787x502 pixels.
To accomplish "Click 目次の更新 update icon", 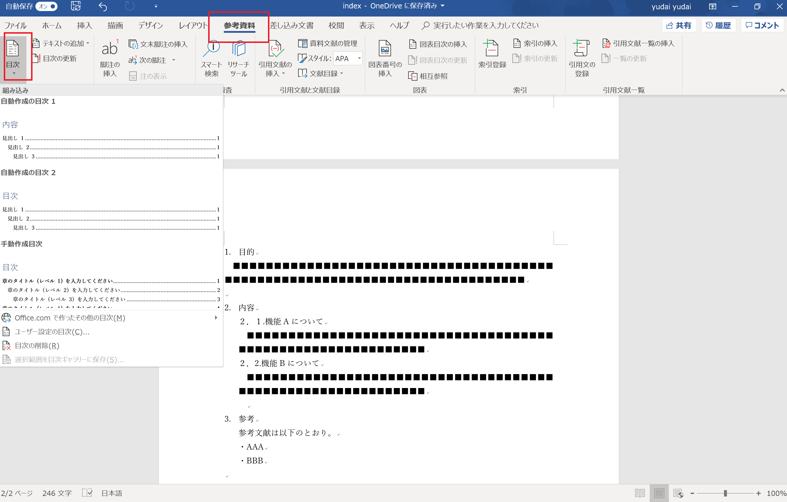I will [36, 58].
